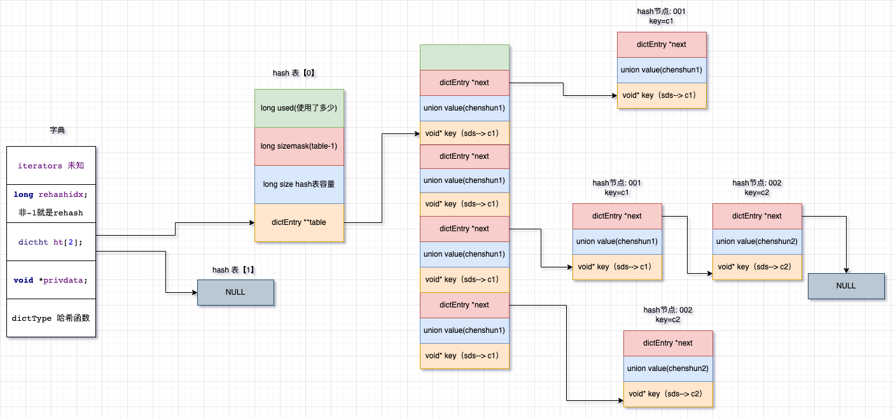Select the 字典 title label
The image size is (895, 418).
(57, 130)
